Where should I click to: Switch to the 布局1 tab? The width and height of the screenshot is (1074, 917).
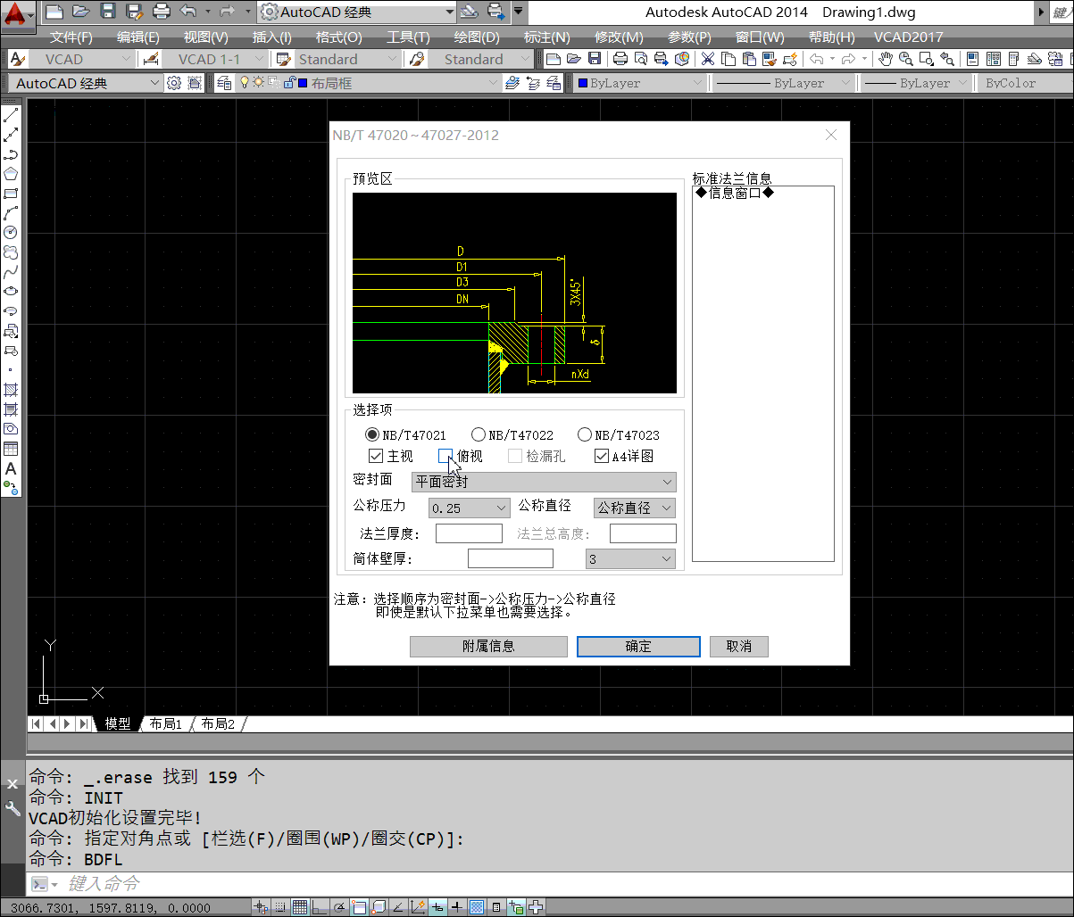click(x=166, y=724)
